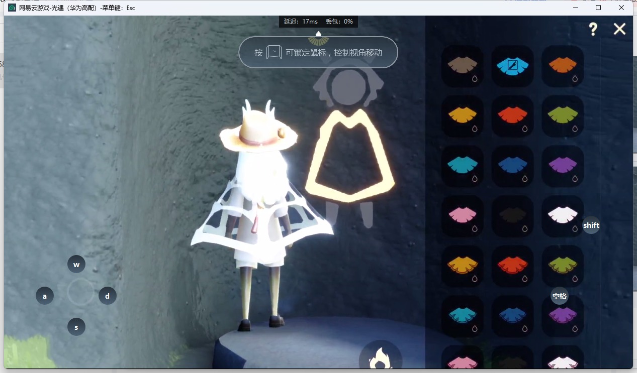
Task: Choose the plain yellow petal cape
Action: pyautogui.click(x=463, y=116)
